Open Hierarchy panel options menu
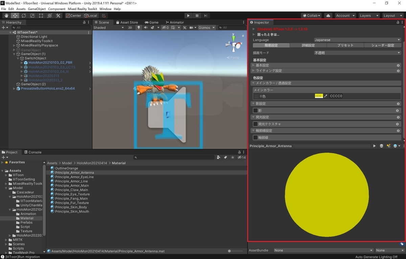This screenshot has width=406, height=259. pyautogui.click(x=89, y=22)
